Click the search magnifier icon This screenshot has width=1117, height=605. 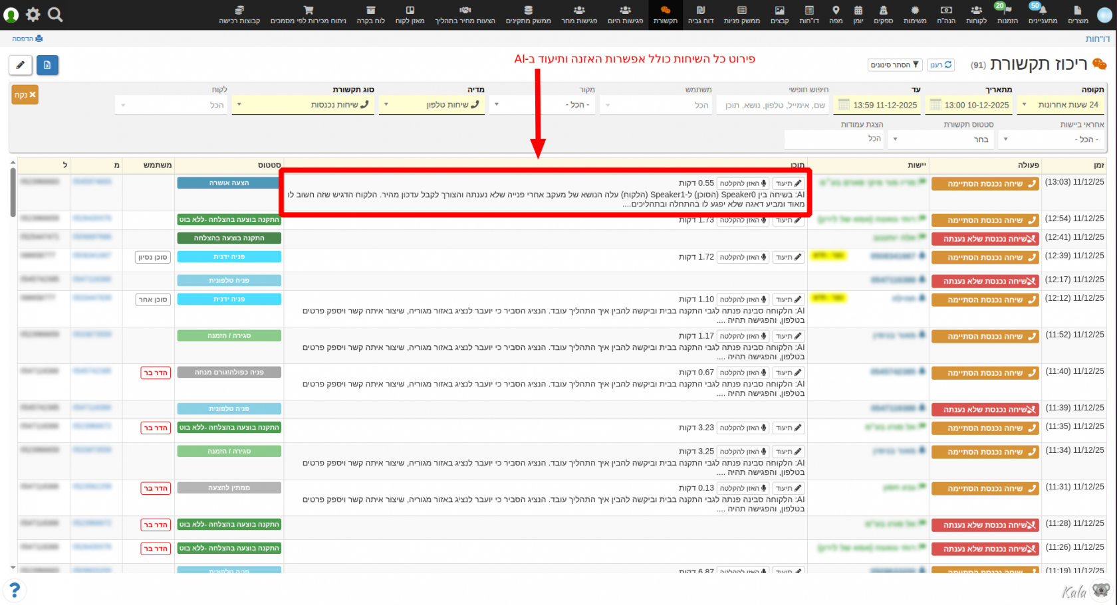tap(55, 14)
